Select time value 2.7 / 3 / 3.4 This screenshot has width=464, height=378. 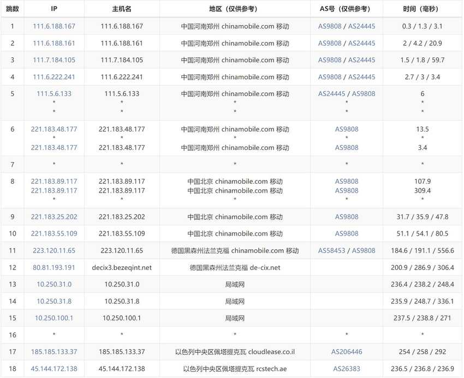click(x=423, y=77)
